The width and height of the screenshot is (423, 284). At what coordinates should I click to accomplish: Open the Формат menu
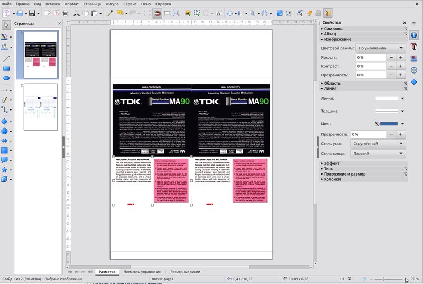[x=71, y=4]
